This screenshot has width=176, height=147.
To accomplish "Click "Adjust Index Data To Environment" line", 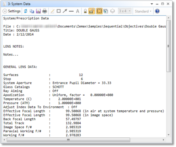I will 40,107.
